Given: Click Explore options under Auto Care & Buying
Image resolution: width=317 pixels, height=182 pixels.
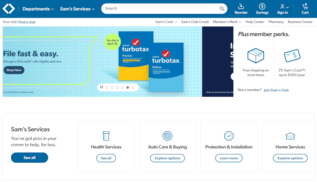Looking at the screenshot, I should coord(167,158).
